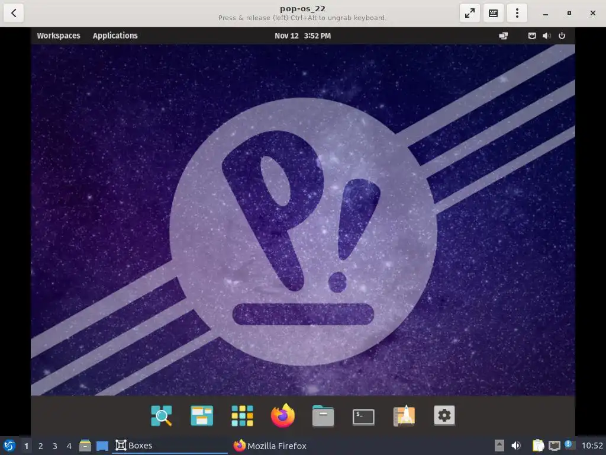Open the keyboard shortcuts menu

coord(494,13)
